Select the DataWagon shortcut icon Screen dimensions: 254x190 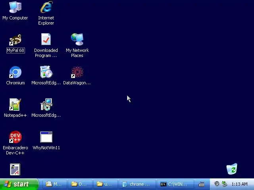77,72
